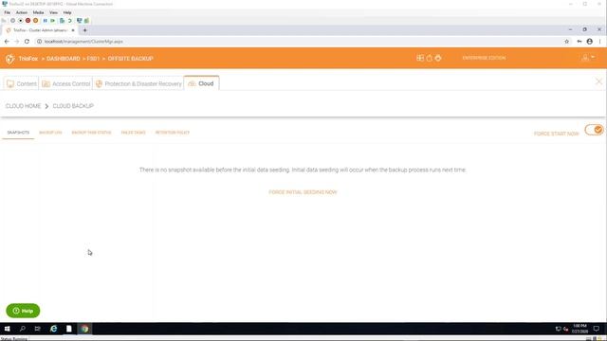Screen dimensions: 607x341
Task: Click the Chrome icon in taskbar
Action: (x=84, y=329)
